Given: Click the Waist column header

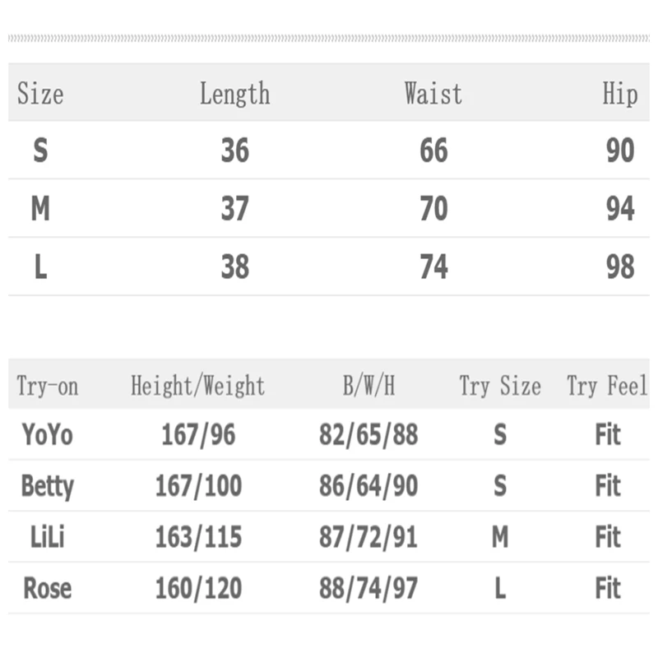Looking at the screenshot, I should (x=433, y=94).
